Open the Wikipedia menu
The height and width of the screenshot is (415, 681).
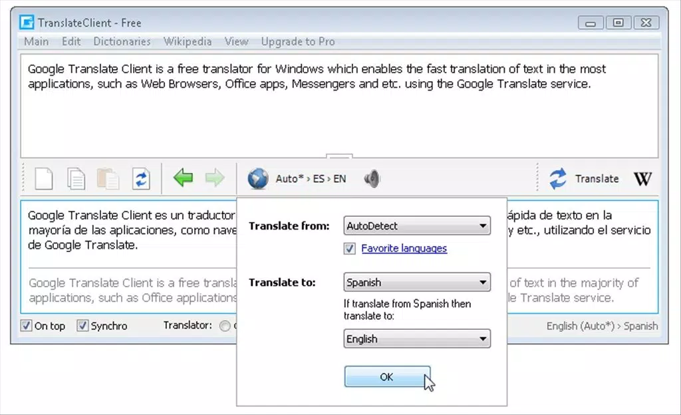188,41
